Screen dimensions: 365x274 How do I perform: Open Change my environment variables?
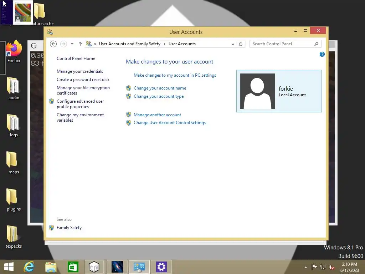80,117
